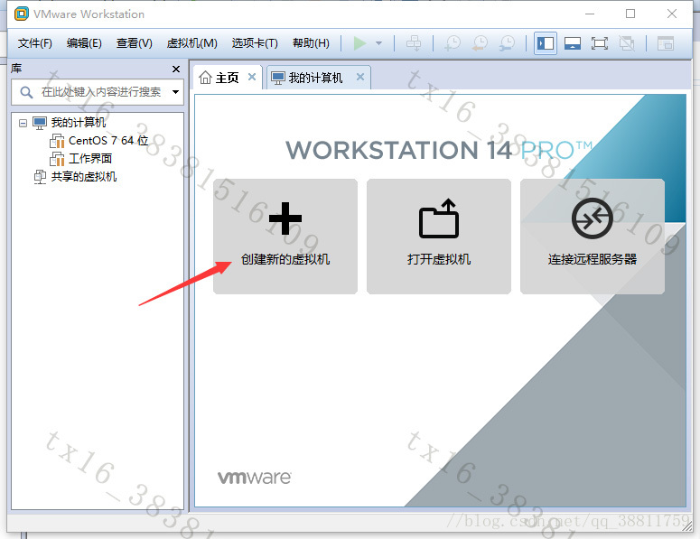Viewport: 700px width, 539px height.
Task: Enter full screen mode icon
Action: pyautogui.click(x=600, y=43)
